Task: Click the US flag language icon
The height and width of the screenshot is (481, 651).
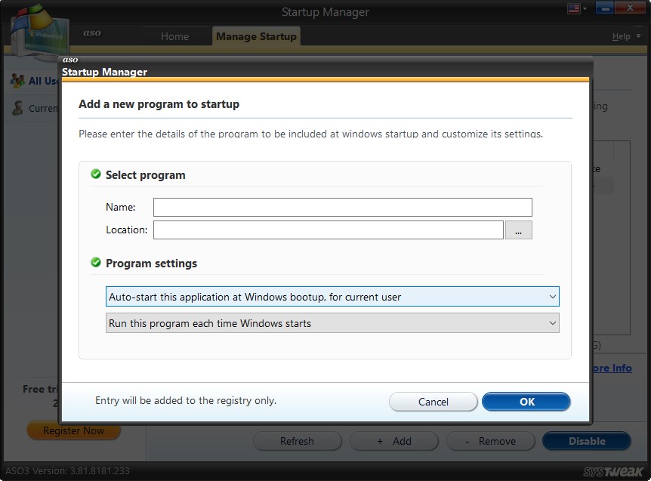Action: click(572, 7)
